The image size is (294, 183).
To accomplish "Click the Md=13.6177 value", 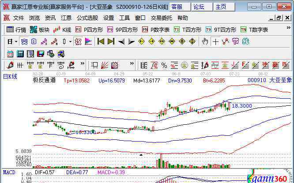I will point(147,81).
